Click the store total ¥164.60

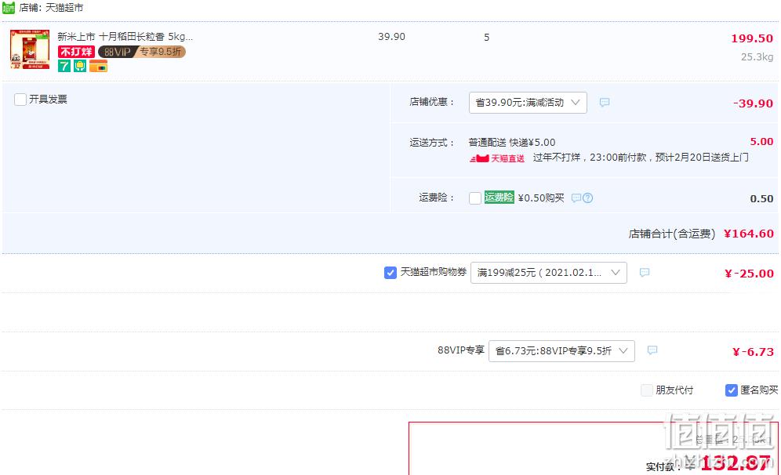(x=749, y=234)
